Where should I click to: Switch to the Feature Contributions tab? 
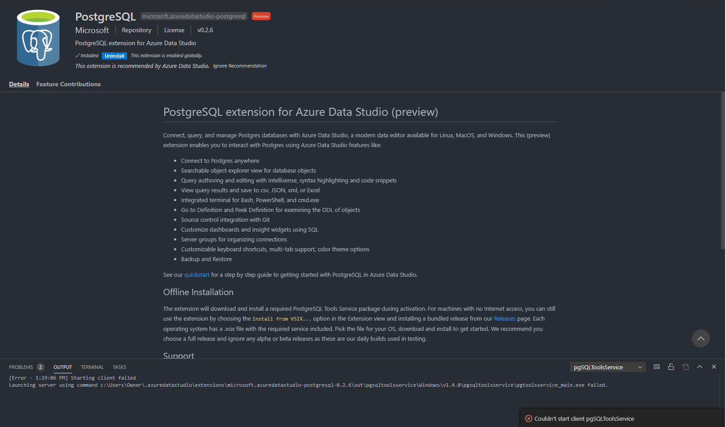tap(68, 84)
